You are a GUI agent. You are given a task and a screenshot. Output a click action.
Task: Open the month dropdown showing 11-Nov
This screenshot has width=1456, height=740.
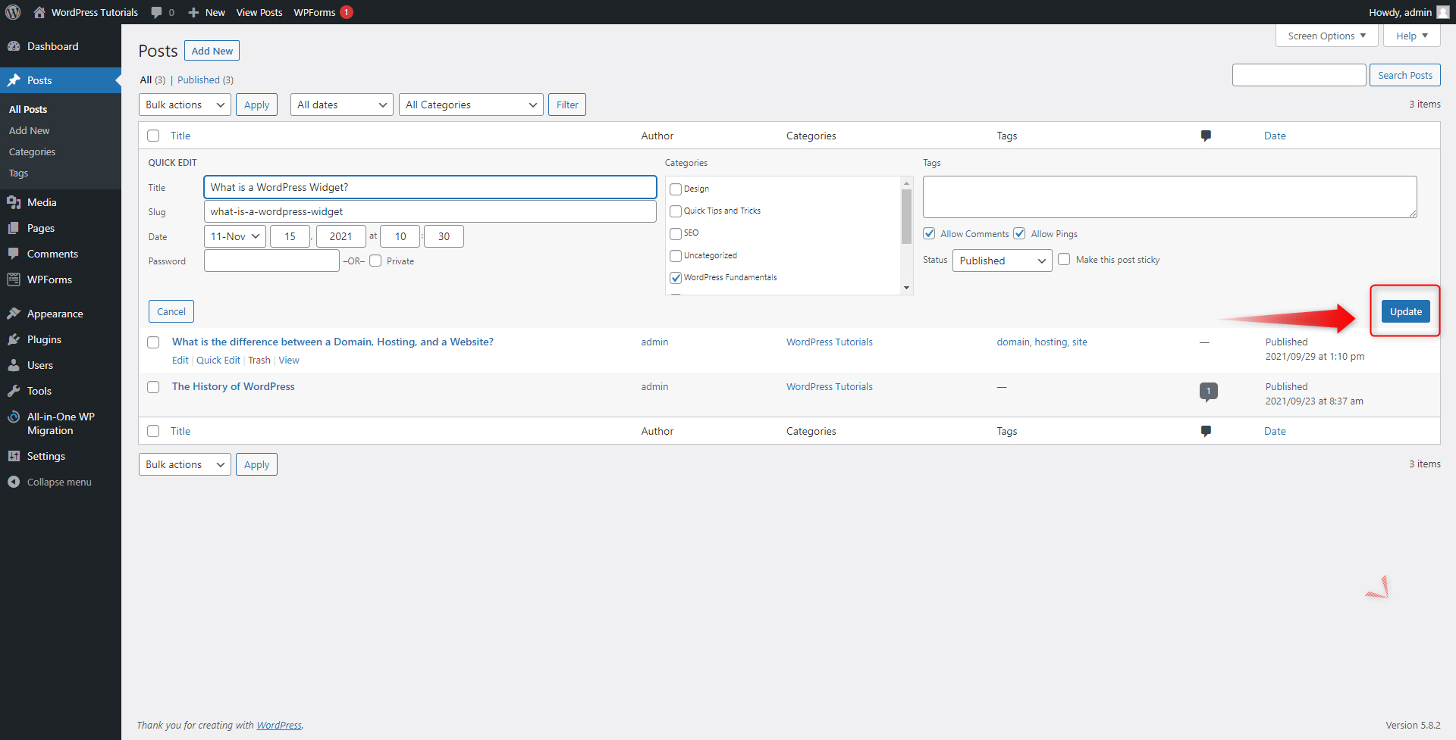tap(234, 236)
